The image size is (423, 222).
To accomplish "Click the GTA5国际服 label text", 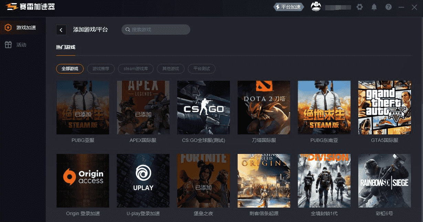I will coord(384,140).
